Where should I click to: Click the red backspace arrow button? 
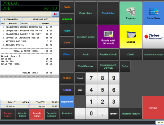tap(55, 14)
